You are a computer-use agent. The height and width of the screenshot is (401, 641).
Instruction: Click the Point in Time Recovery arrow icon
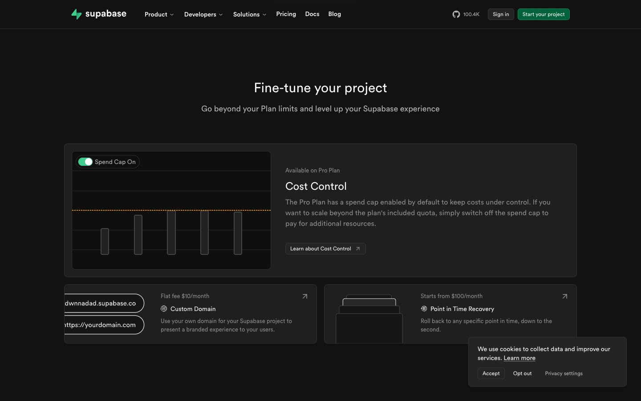565,296
